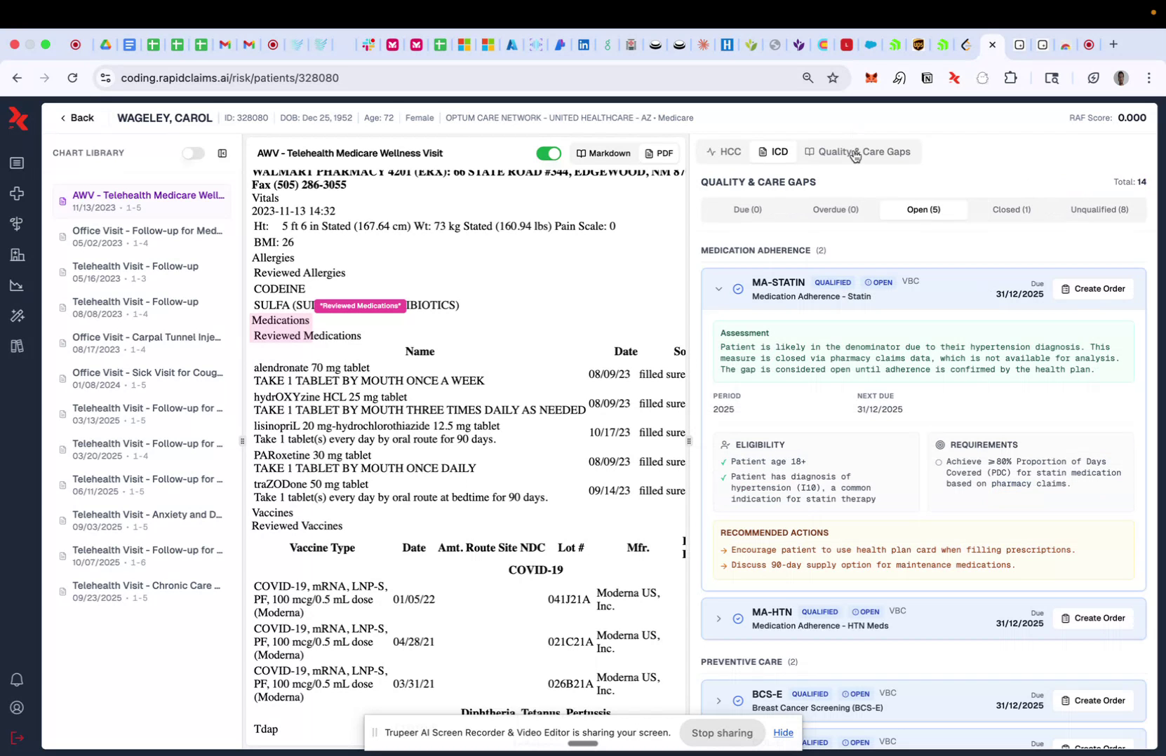Screen dimensions: 1166x756
Task: Expand the MA-HTN medication adherence card
Action: (718, 619)
